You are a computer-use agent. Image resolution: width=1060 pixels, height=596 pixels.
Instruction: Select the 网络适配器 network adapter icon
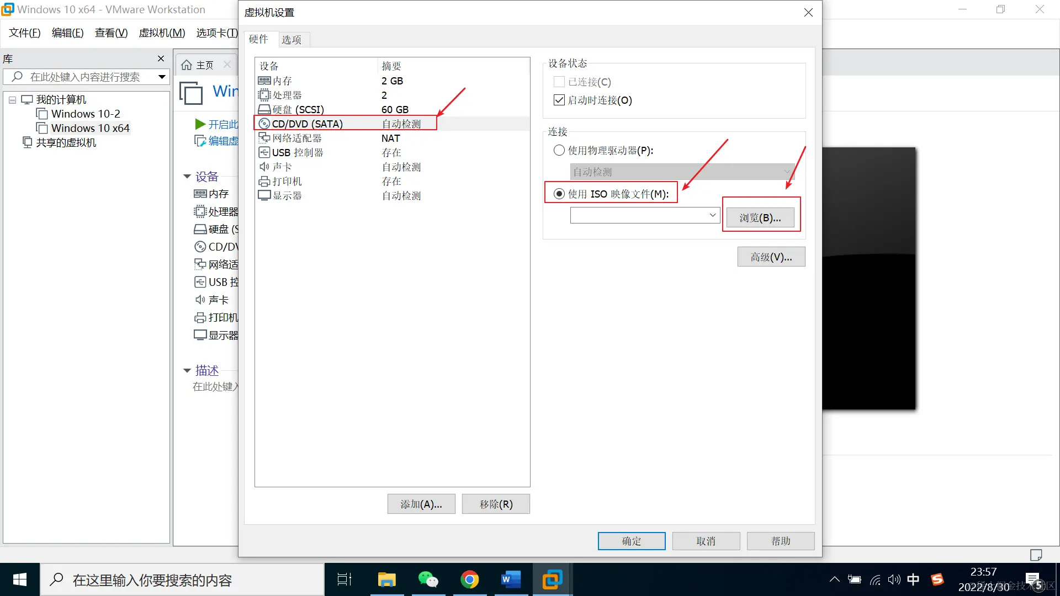coord(264,138)
